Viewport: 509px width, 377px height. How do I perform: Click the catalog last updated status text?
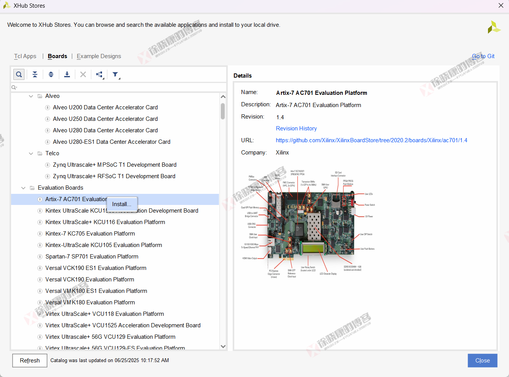[110, 361]
